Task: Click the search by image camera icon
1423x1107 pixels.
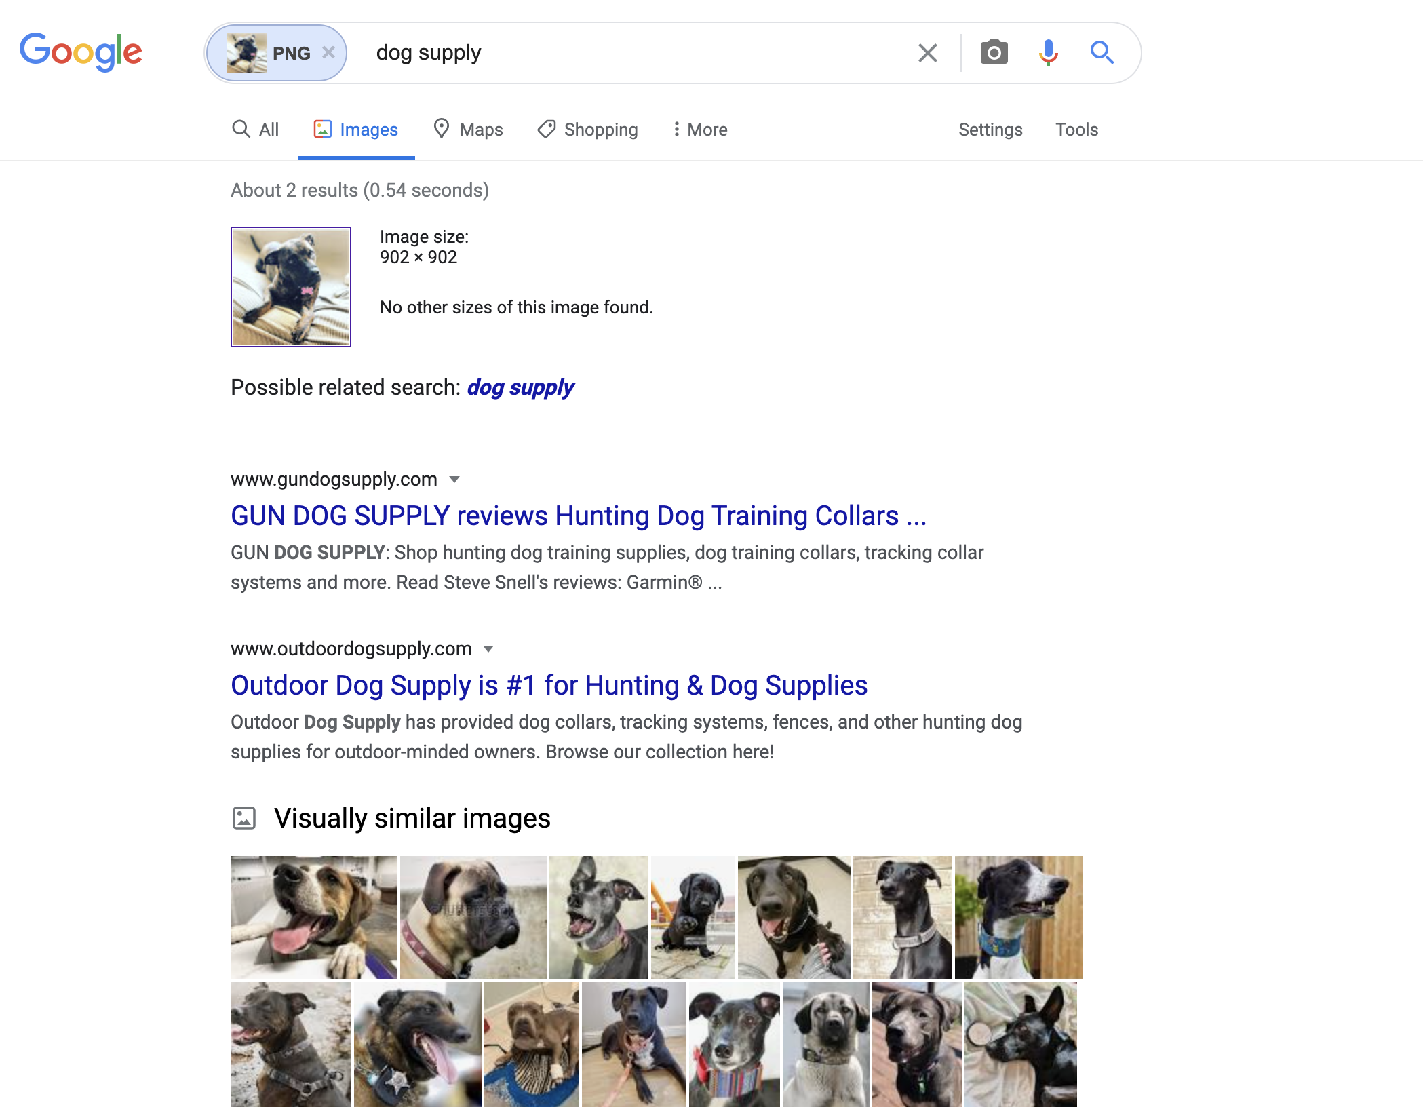Action: [994, 52]
